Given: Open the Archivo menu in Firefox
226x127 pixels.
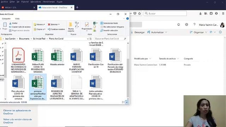Looking at the screenshot, I should coord(4,2).
